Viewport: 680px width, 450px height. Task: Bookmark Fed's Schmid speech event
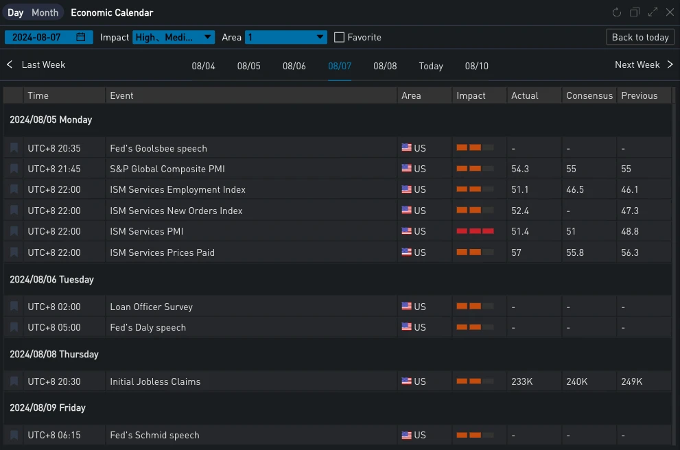(x=14, y=435)
